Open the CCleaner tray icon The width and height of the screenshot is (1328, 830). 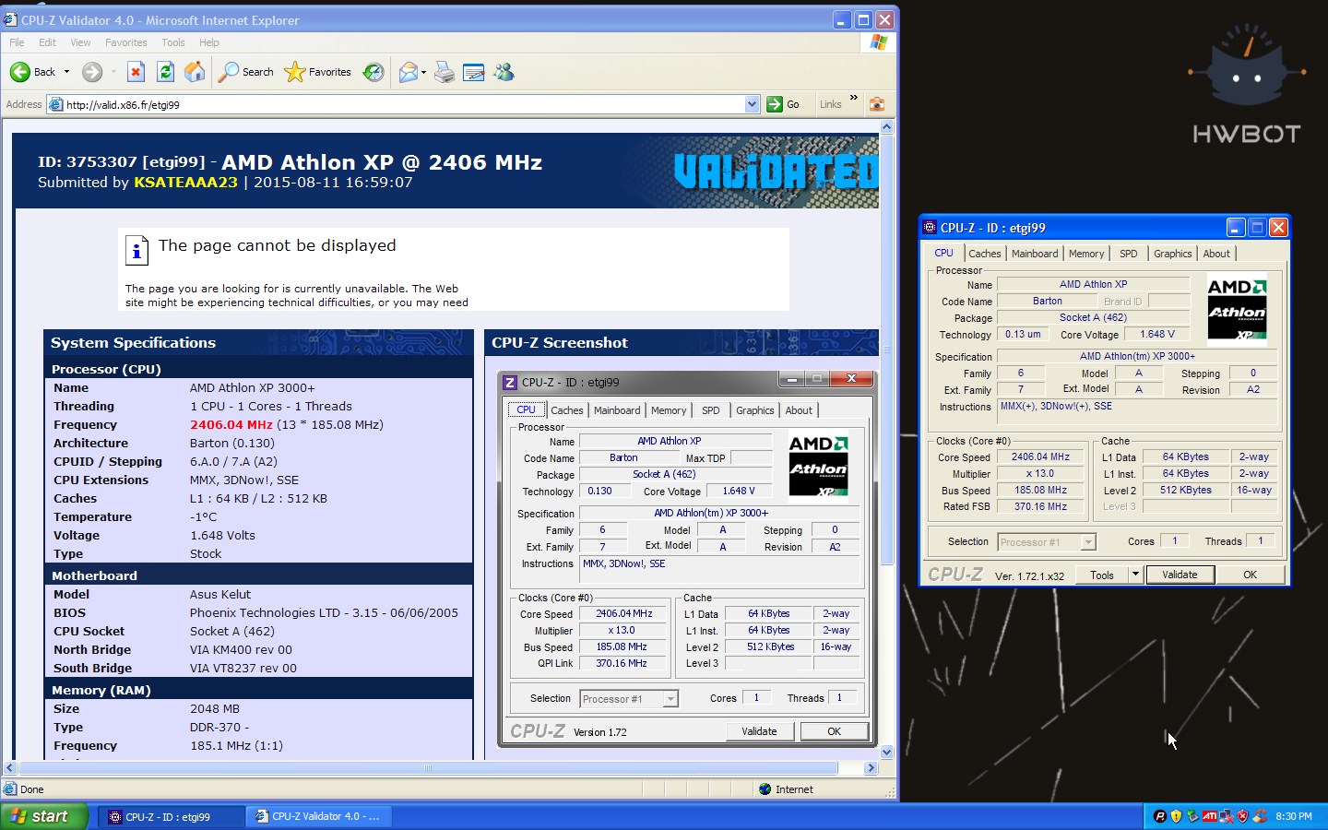[1260, 816]
